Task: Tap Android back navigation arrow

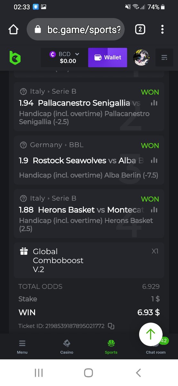Action: pyautogui.click(x=138, y=373)
